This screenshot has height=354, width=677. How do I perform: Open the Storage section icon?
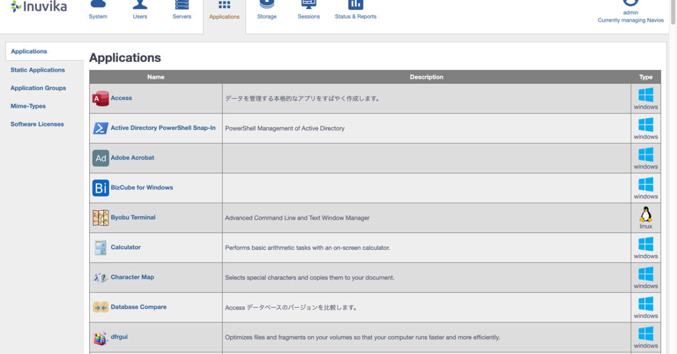click(267, 5)
